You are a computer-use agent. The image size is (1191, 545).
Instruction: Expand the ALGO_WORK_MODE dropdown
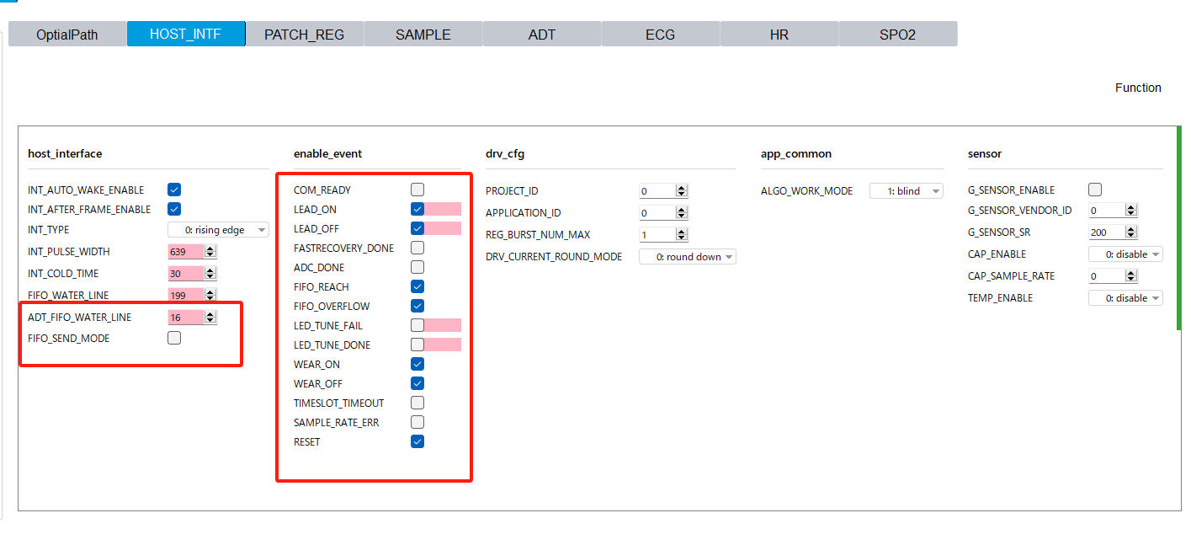pos(906,191)
